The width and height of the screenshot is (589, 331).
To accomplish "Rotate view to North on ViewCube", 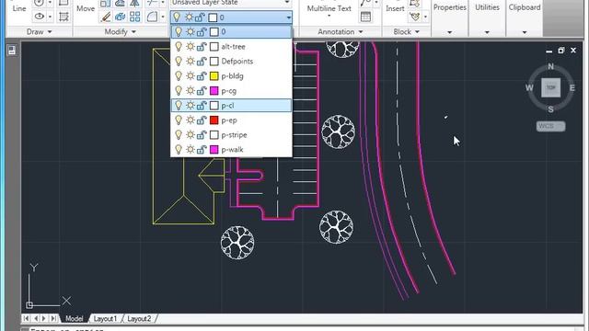I will click(x=550, y=66).
